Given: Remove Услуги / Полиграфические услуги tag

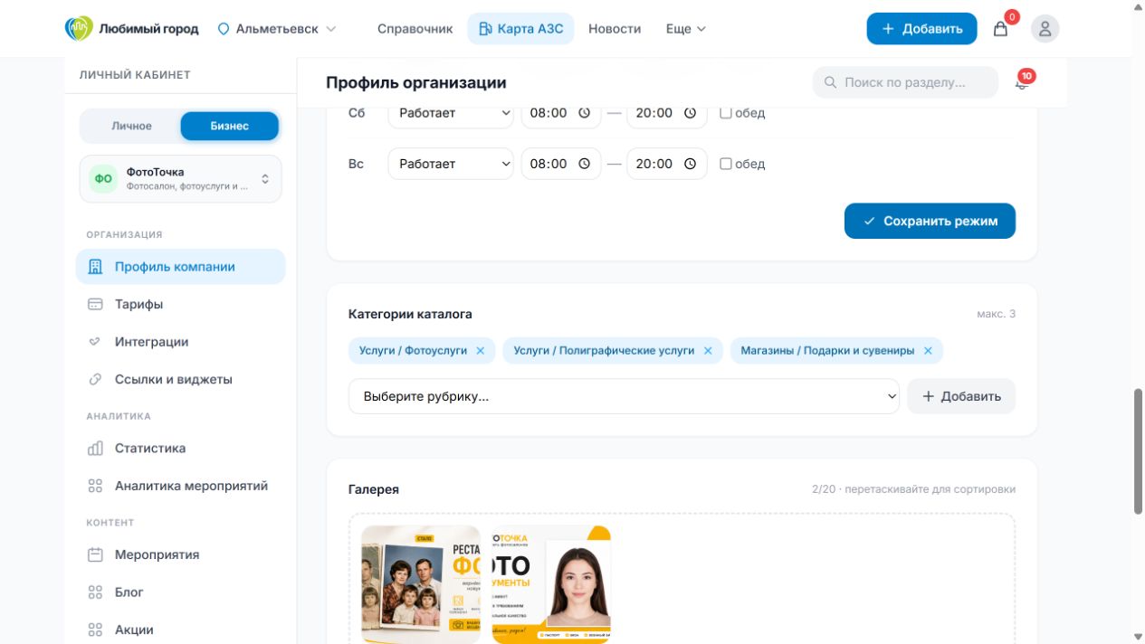Looking at the screenshot, I should point(708,351).
